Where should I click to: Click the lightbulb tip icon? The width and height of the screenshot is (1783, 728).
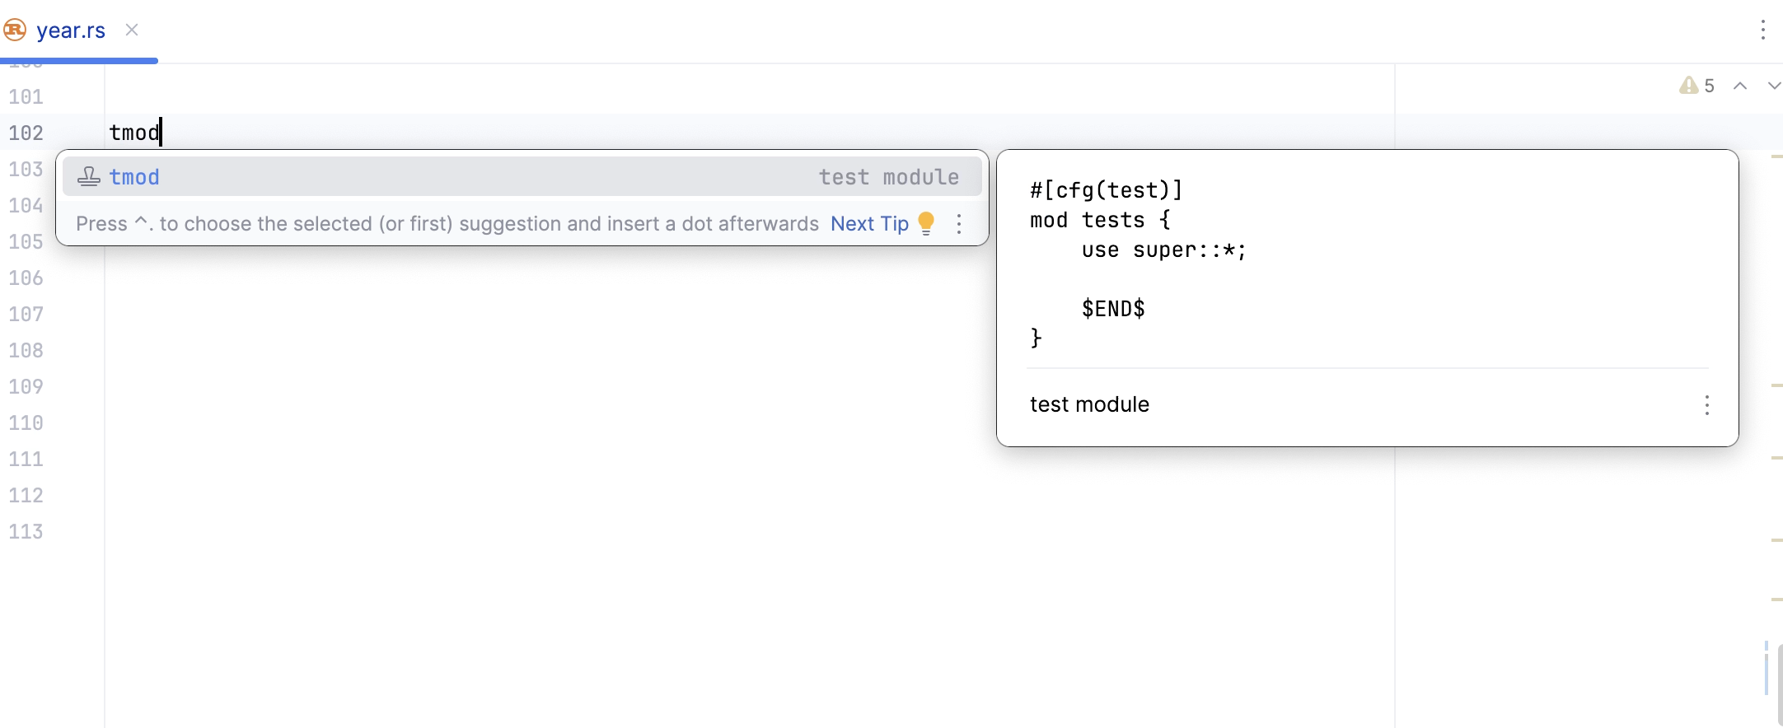(926, 223)
